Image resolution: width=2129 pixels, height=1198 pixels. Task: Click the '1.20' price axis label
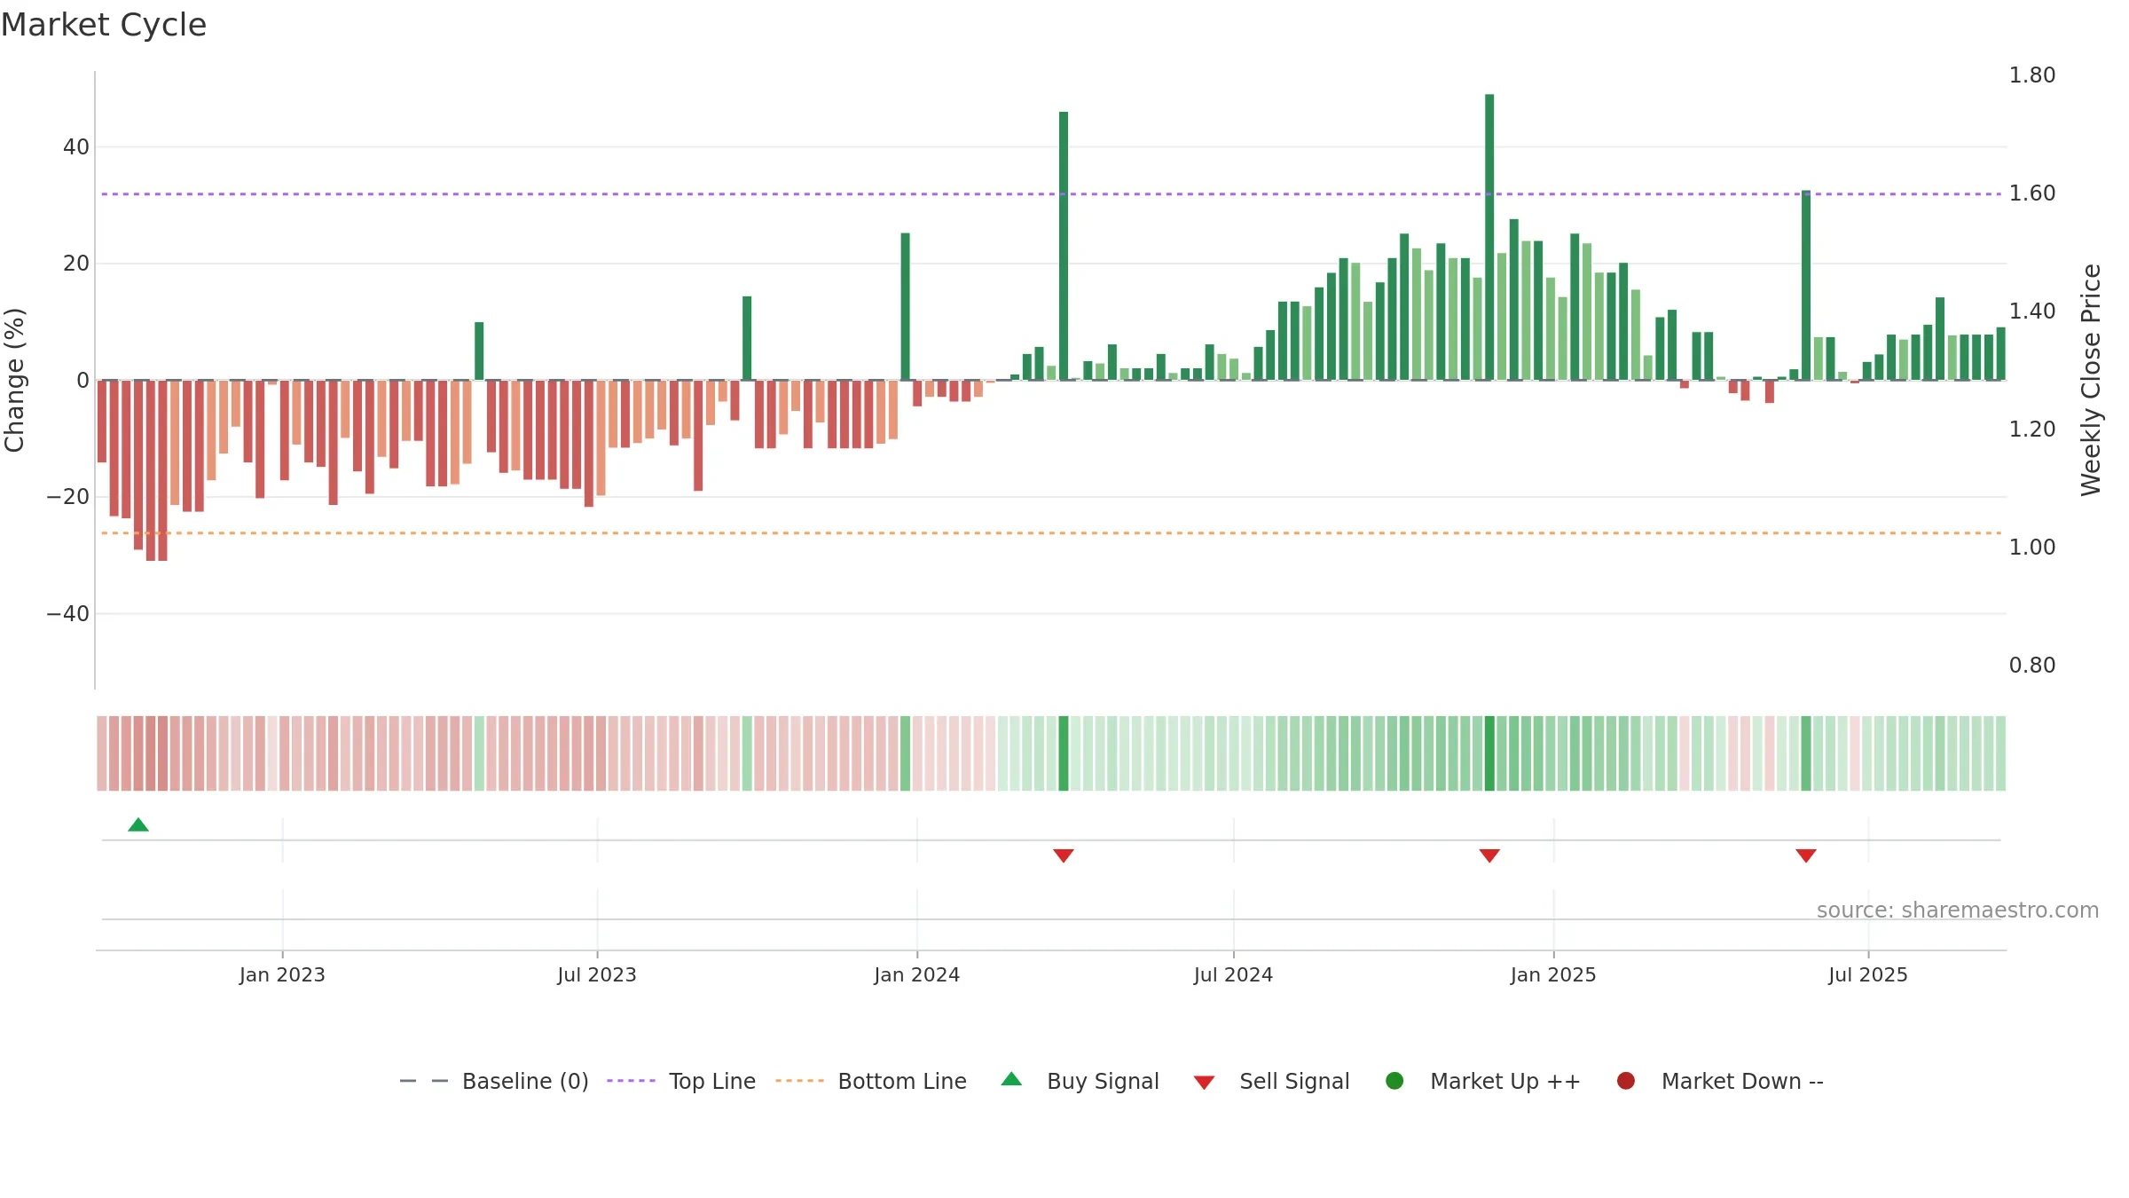coord(2032,429)
